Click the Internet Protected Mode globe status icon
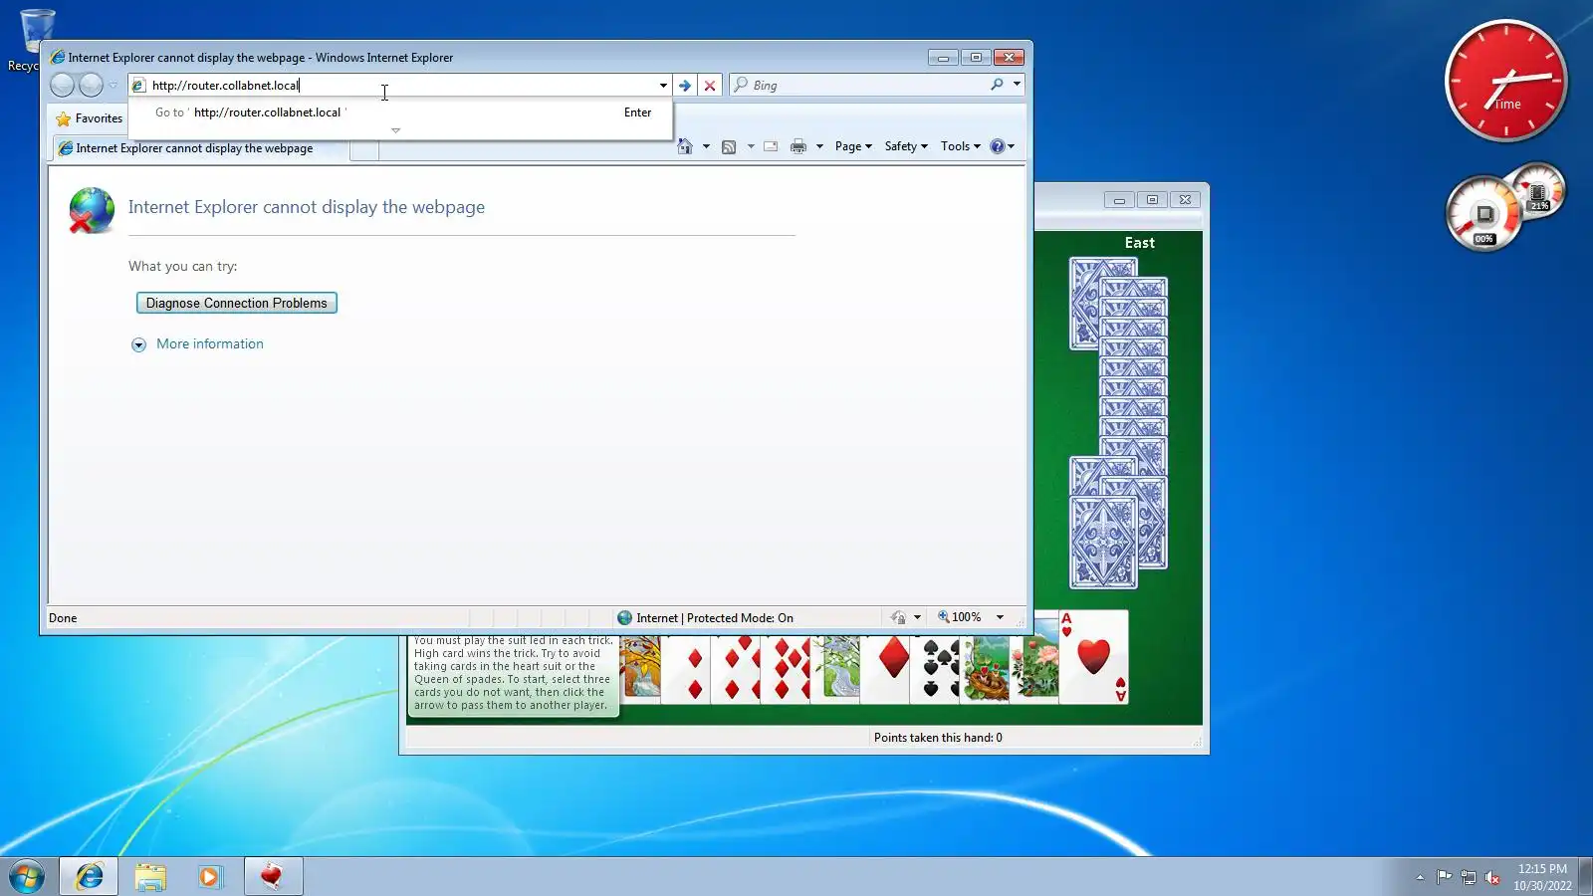This screenshot has height=896, width=1593. point(625,618)
